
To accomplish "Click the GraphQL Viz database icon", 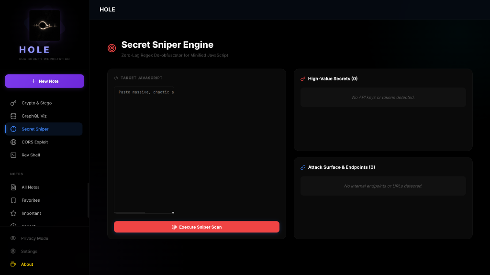I will click(13, 116).
